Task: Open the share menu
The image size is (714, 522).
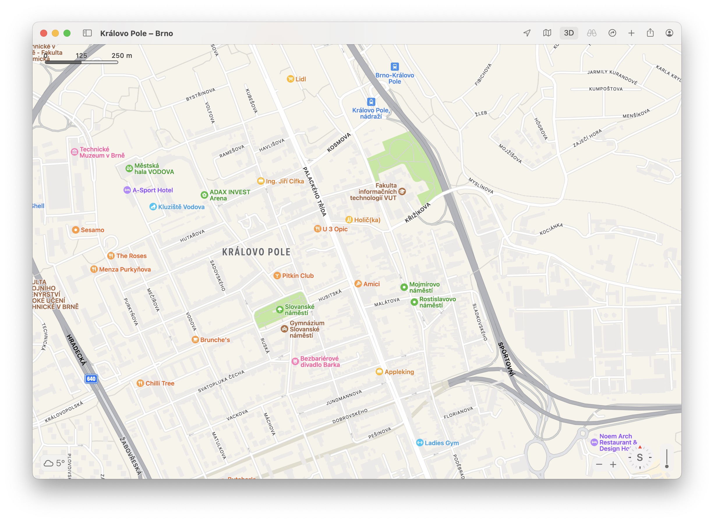Action: (x=650, y=33)
